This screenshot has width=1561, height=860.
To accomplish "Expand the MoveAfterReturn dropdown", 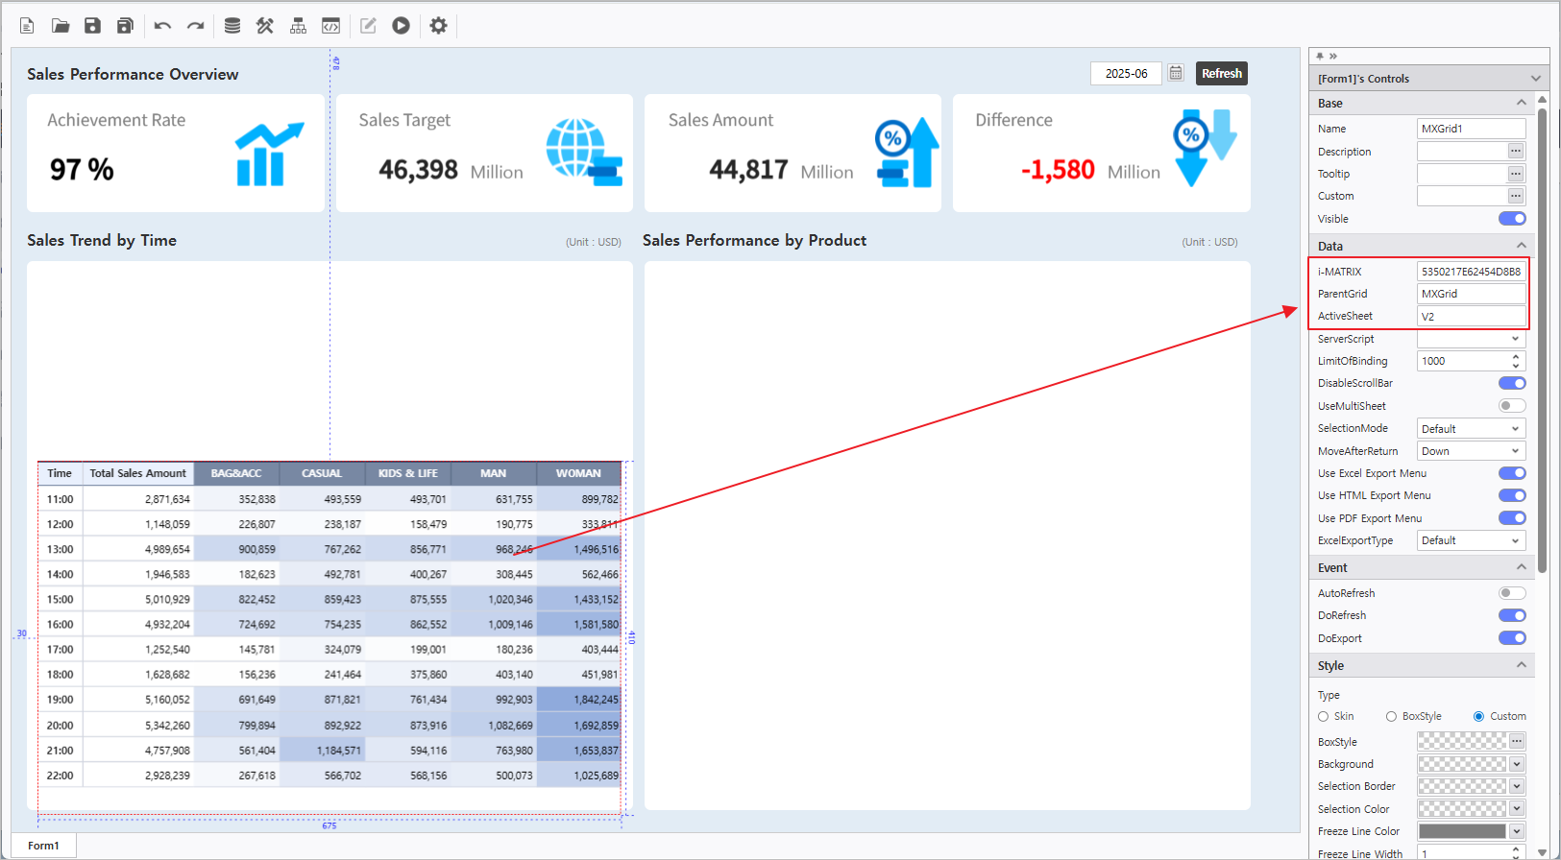I will [1471, 451].
